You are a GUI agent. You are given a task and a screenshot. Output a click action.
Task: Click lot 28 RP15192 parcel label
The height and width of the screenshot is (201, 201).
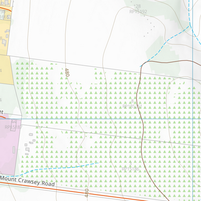(138, 9)
